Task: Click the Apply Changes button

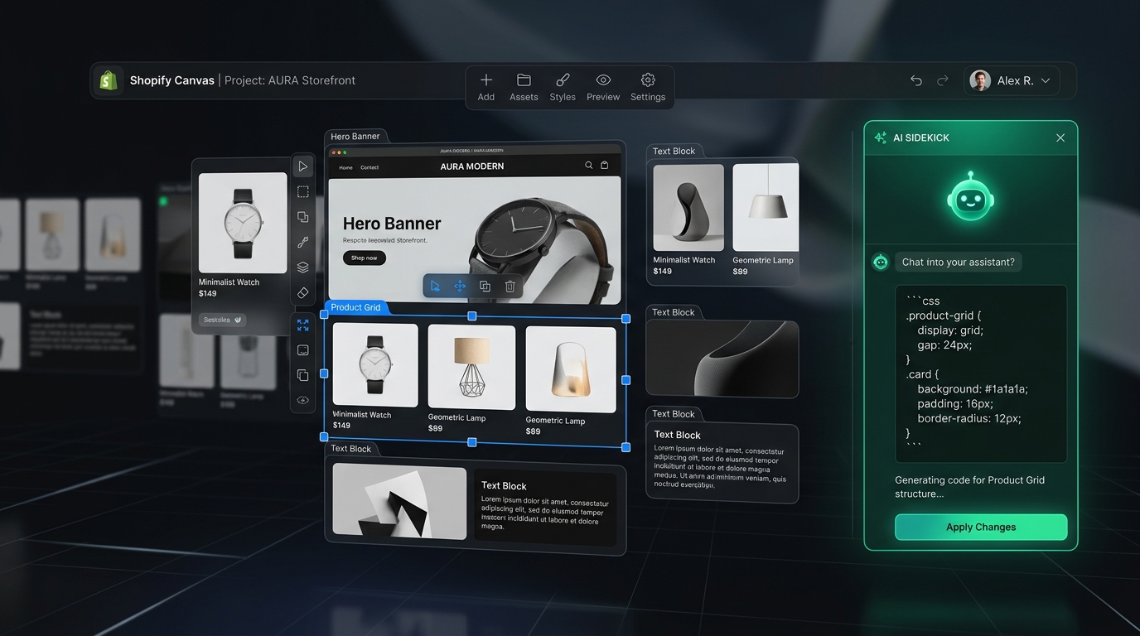Action: click(981, 528)
